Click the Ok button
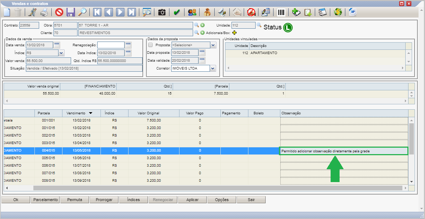The height and width of the screenshot is (219, 425). tap(16, 200)
